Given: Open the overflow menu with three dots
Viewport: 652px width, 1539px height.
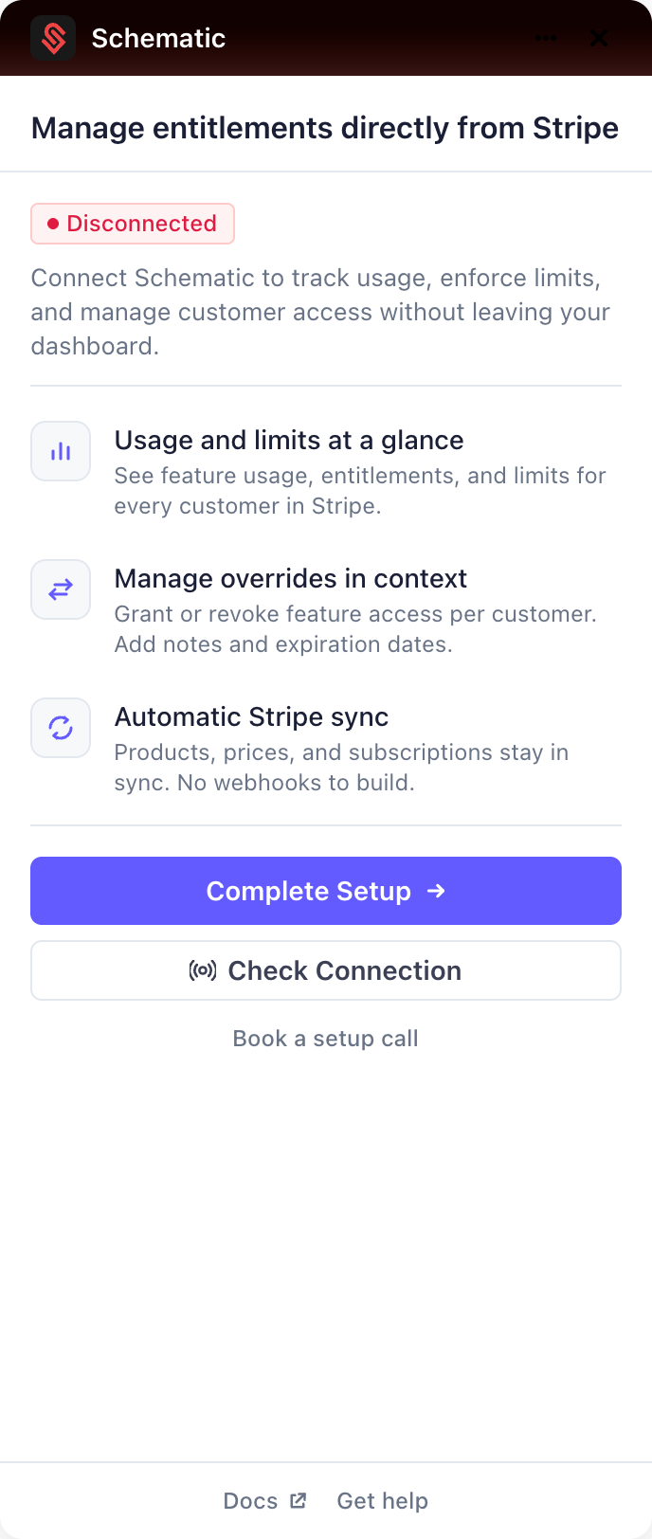Looking at the screenshot, I should tap(546, 38).
